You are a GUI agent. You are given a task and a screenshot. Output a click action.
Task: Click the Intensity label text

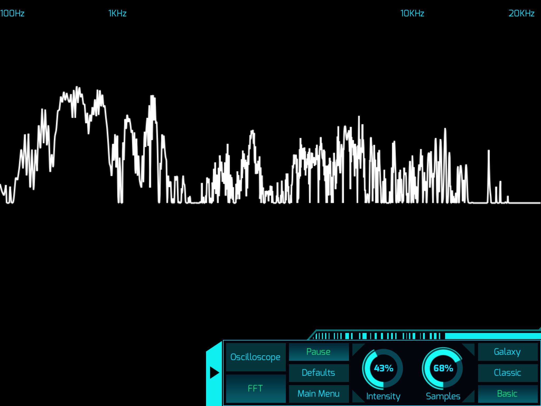(383, 396)
